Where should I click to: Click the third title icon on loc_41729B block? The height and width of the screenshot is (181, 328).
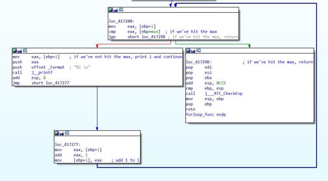tap(198, 50)
